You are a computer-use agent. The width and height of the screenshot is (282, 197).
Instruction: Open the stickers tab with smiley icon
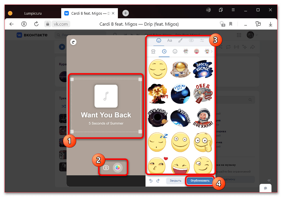pyautogui.click(x=158, y=40)
